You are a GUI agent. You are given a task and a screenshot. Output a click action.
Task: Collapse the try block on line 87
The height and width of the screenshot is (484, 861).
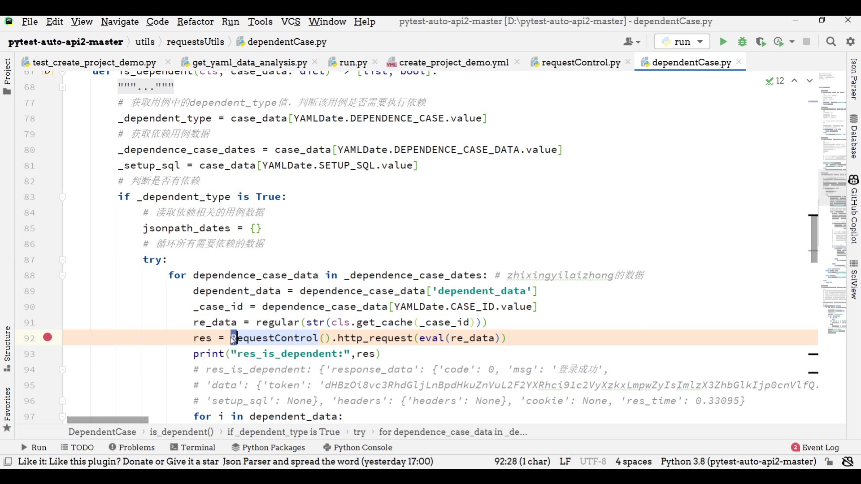point(63,260)
